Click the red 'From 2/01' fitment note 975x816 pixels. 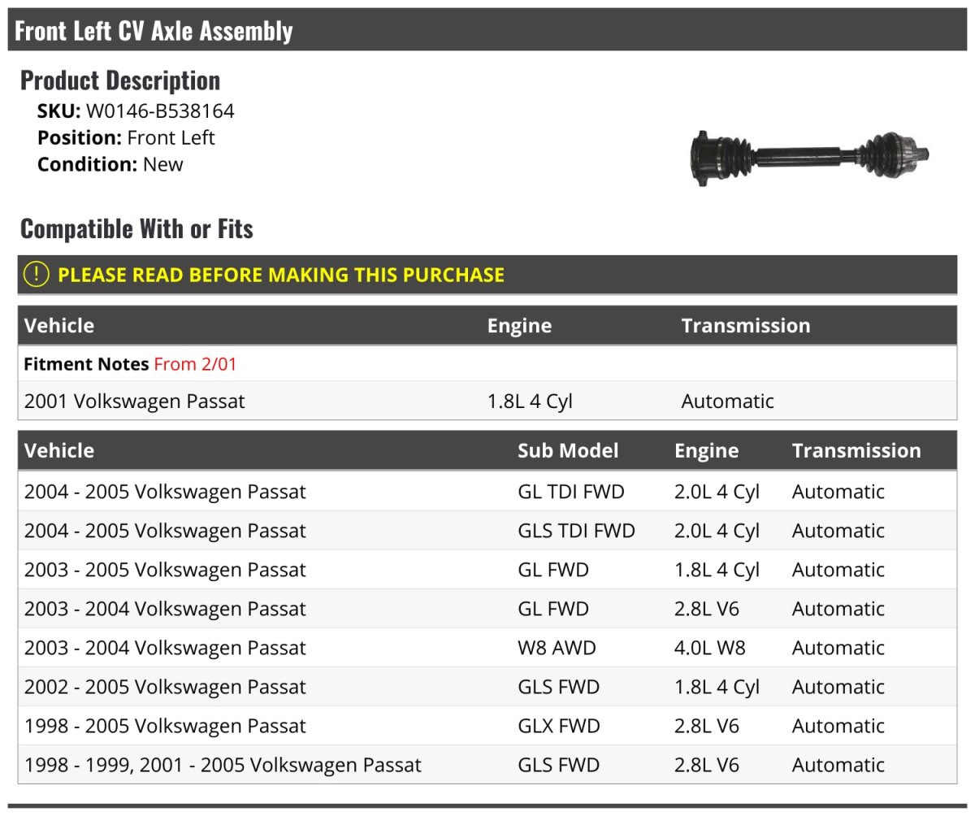tap(195, 364)
